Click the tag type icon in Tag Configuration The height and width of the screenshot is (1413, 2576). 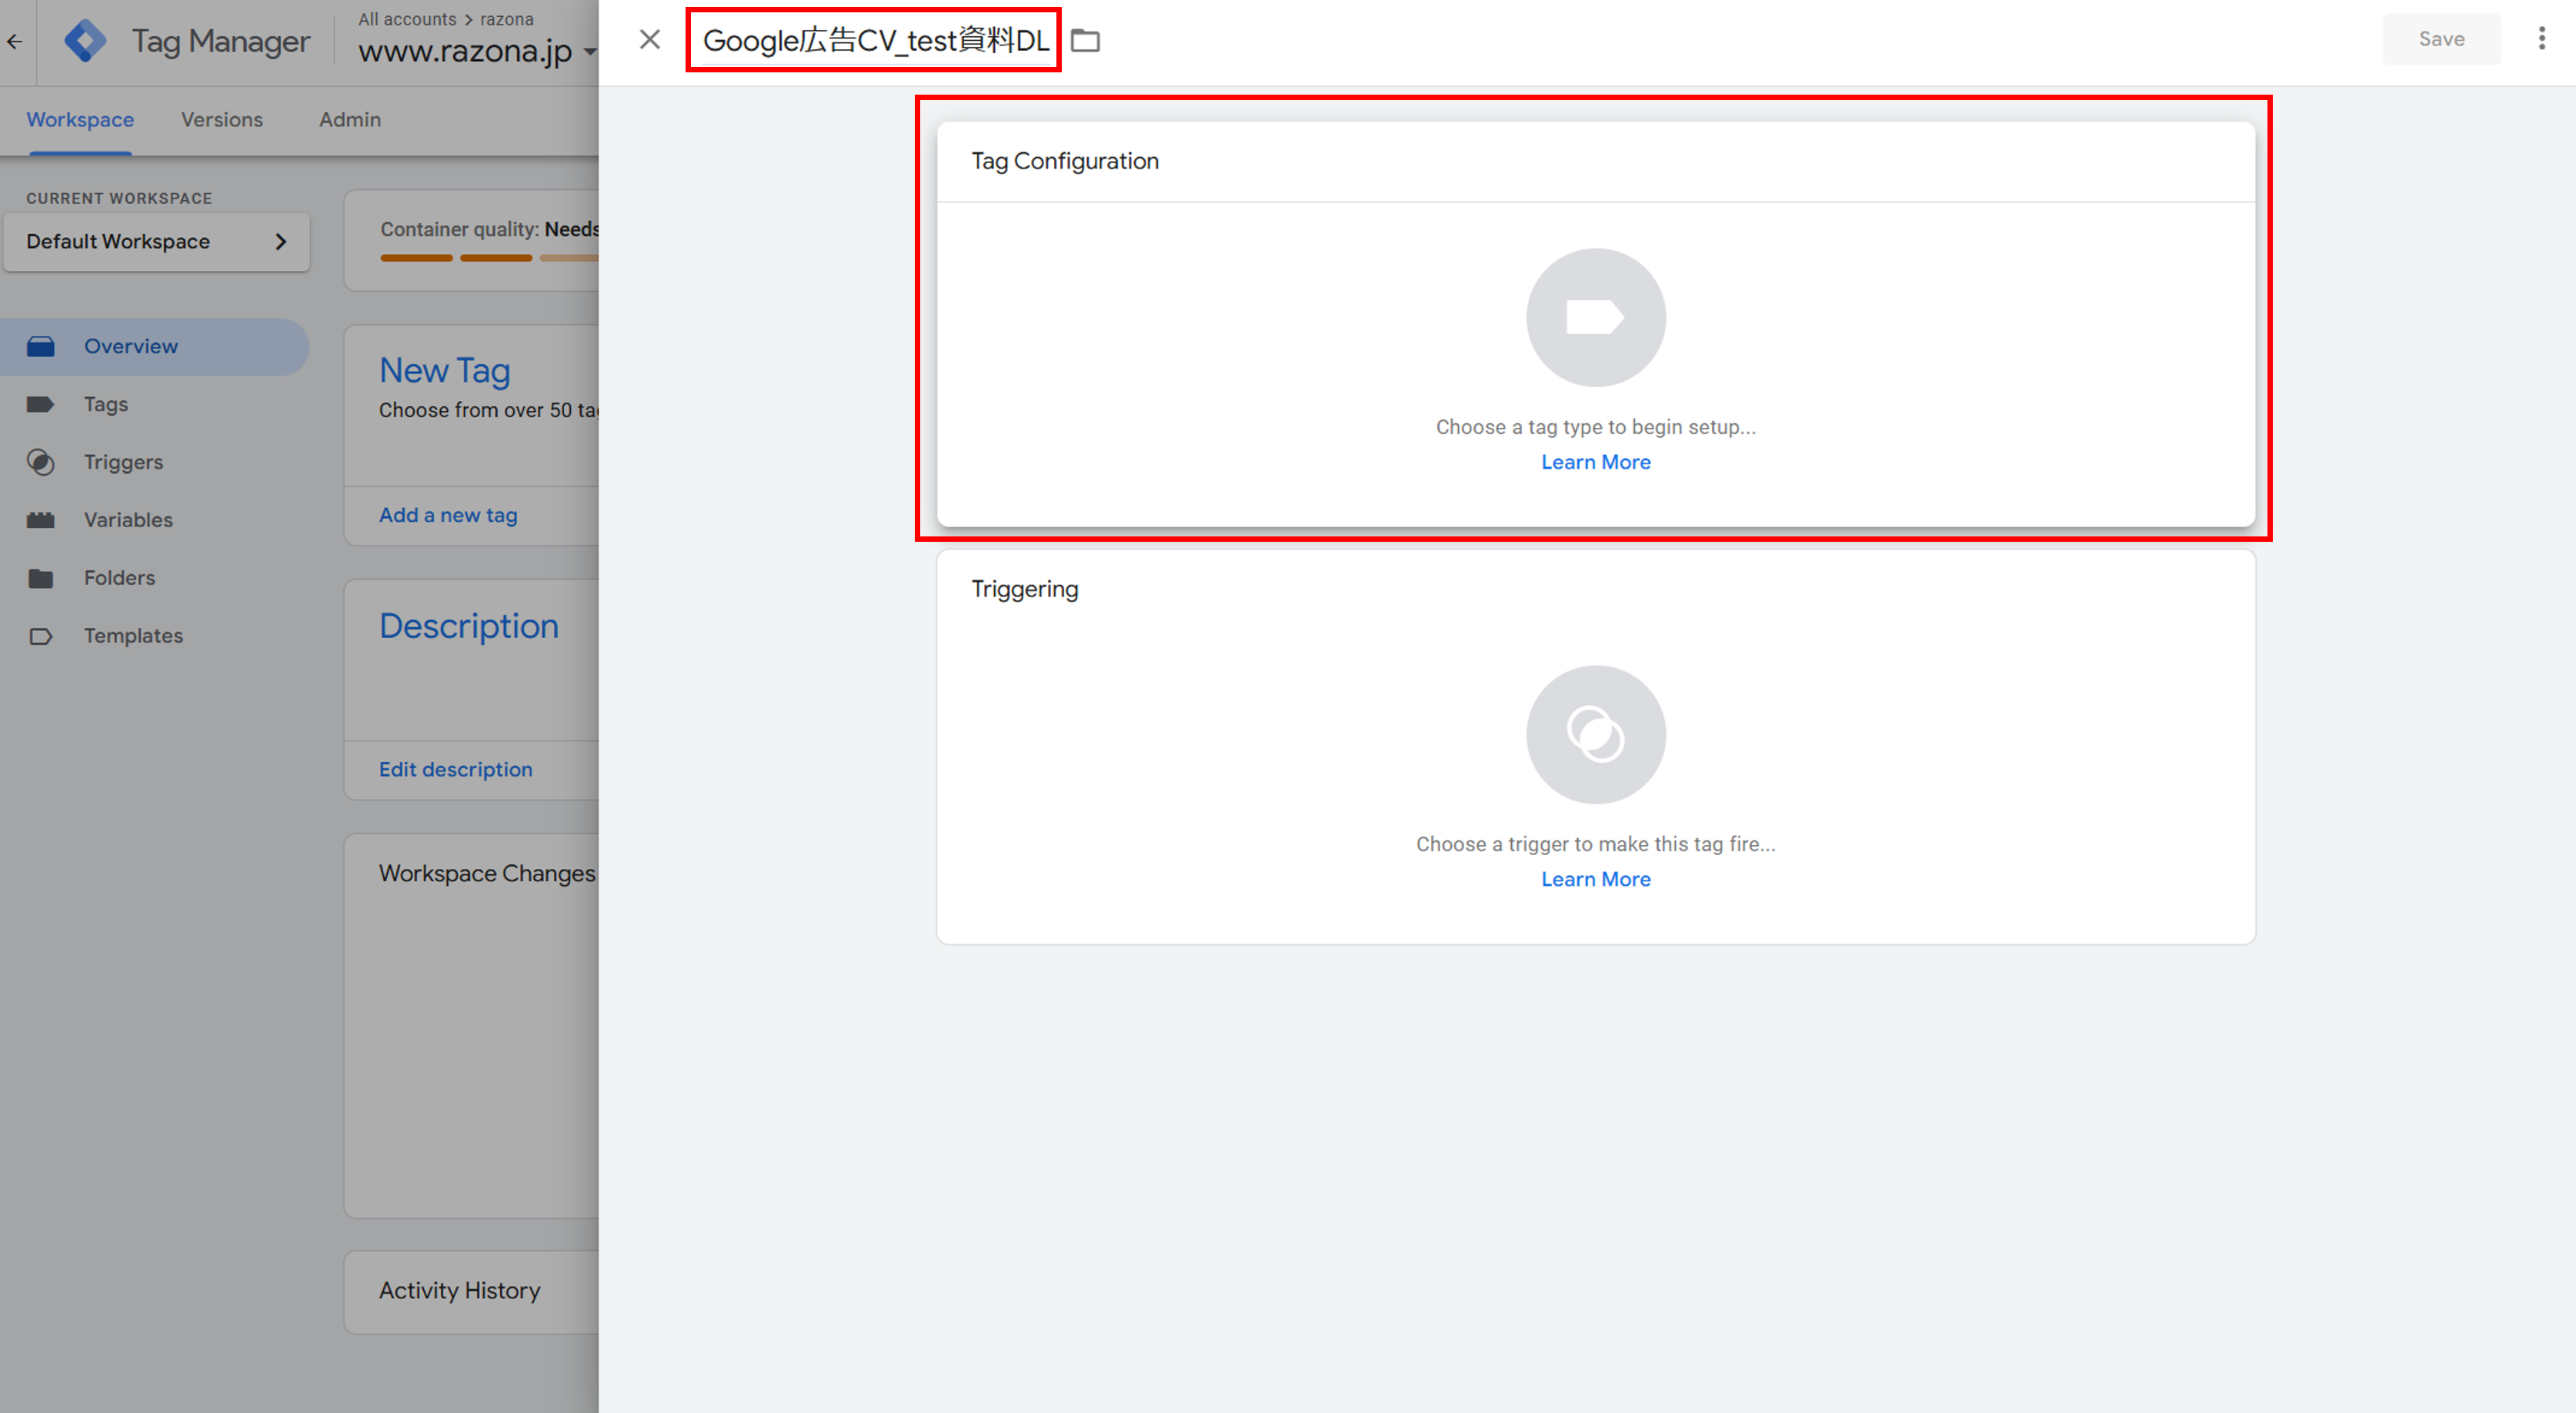click(x=1595, y=318)
